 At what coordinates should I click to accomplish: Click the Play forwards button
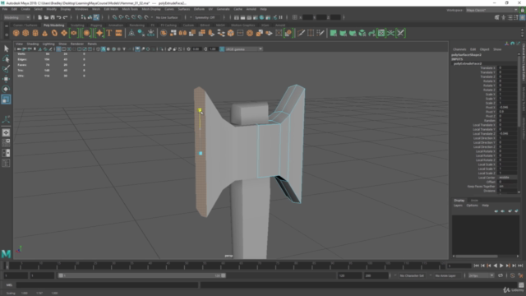pos(501,266)
